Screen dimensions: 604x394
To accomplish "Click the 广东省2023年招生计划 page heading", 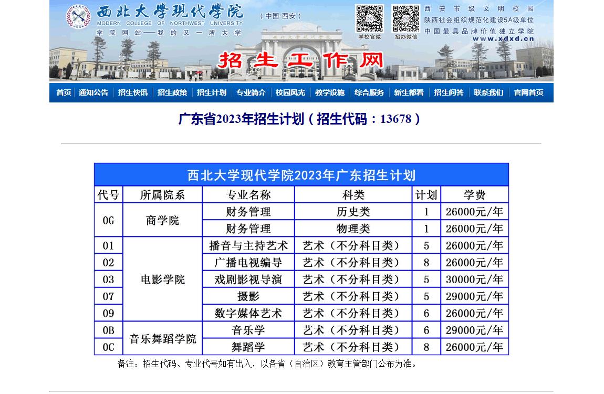I will pos(299,119).
